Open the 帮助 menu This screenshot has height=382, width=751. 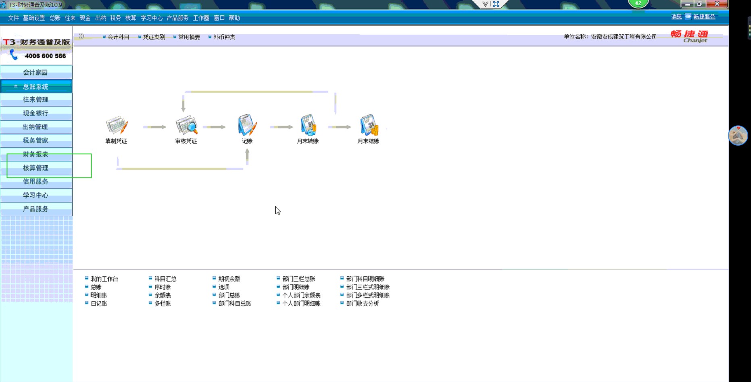pos(234,18)
